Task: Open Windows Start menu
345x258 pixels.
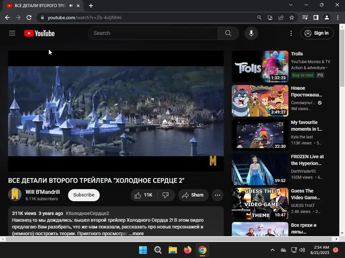Action: coord(143,250)
